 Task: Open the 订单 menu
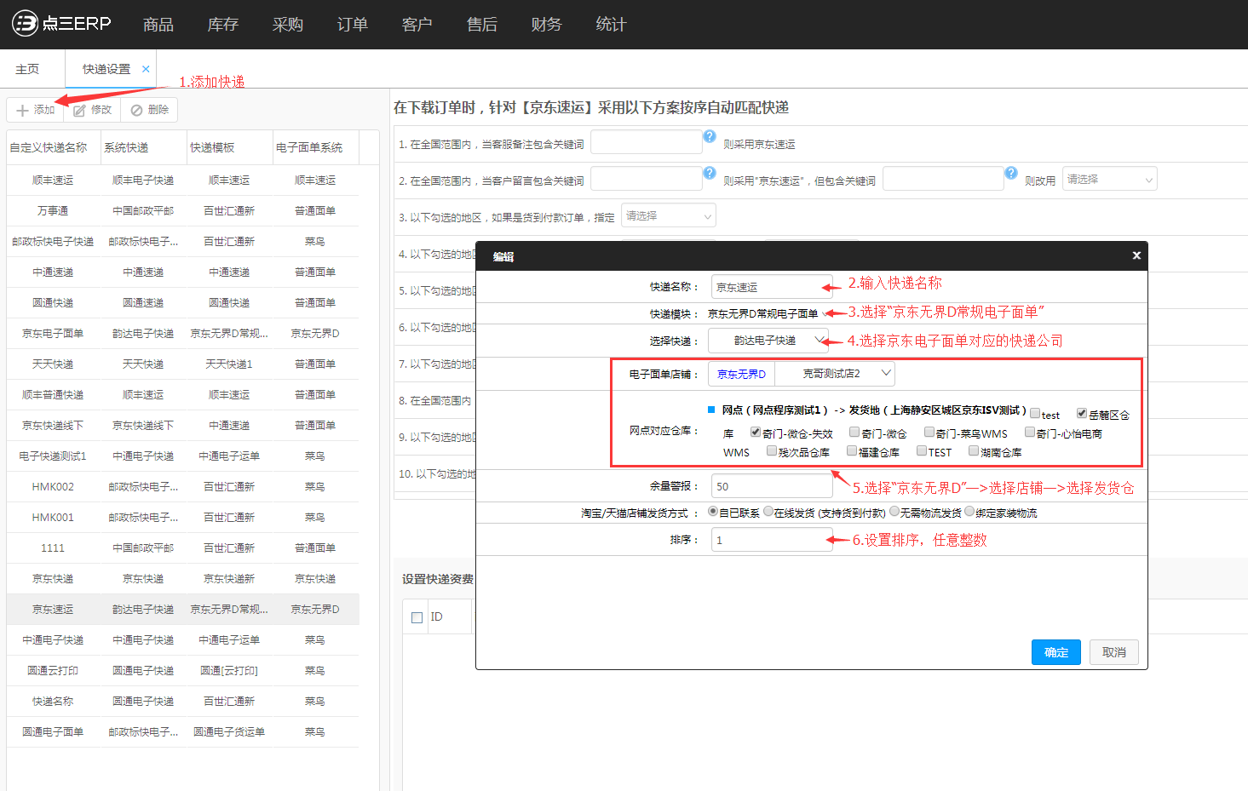tap(353, 25)
